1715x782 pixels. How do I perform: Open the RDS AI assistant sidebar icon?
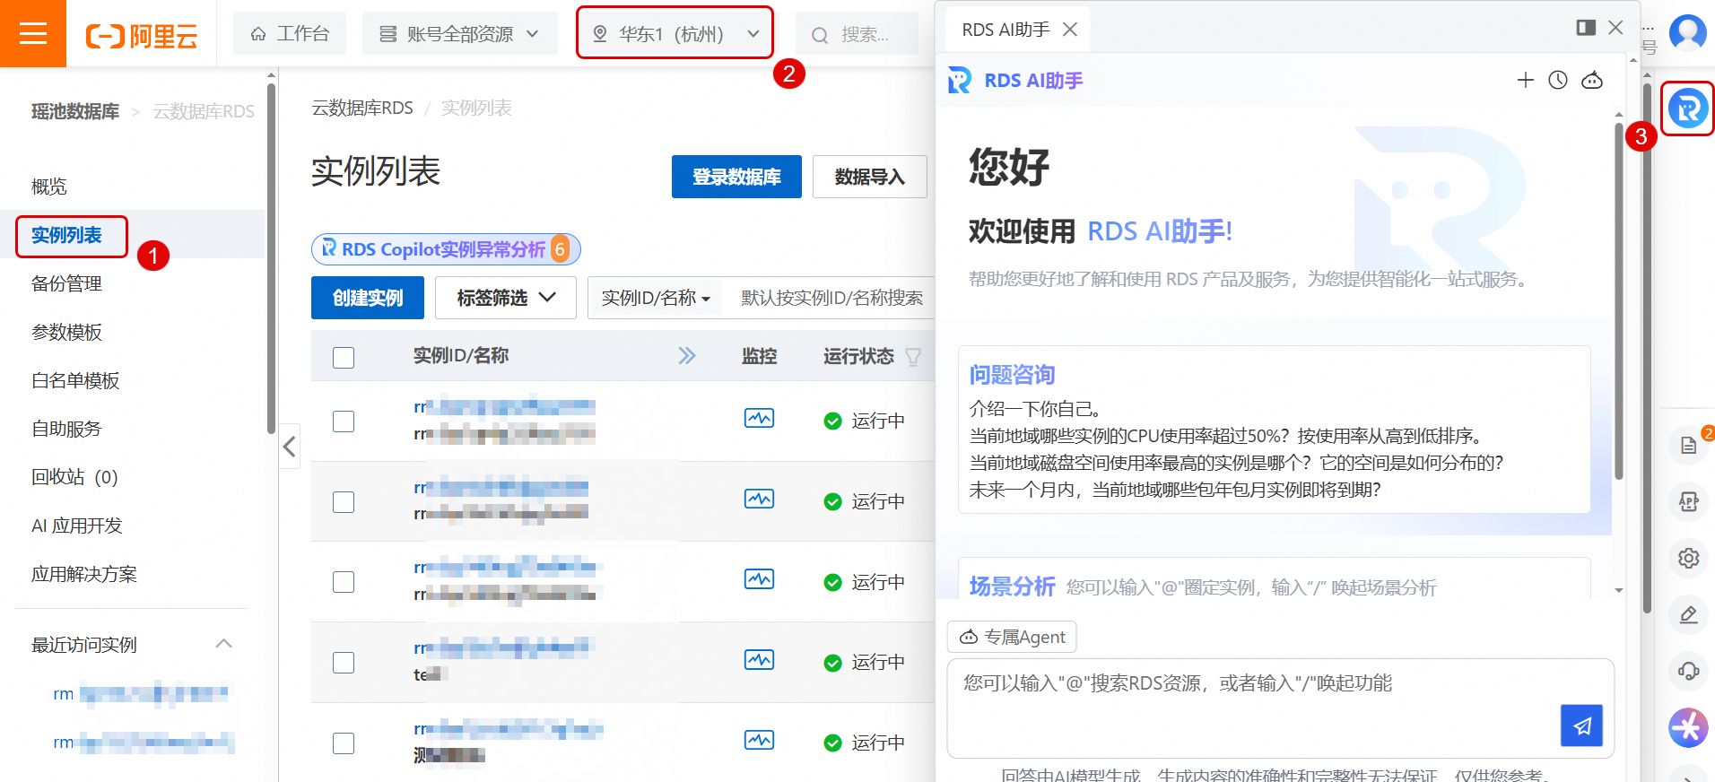[1688, 109]
